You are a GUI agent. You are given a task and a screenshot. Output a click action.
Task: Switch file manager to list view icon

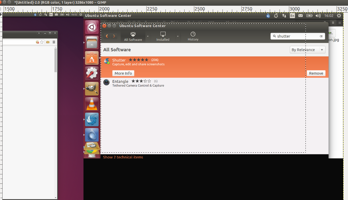pyautogui.click(x=333, y=23)
